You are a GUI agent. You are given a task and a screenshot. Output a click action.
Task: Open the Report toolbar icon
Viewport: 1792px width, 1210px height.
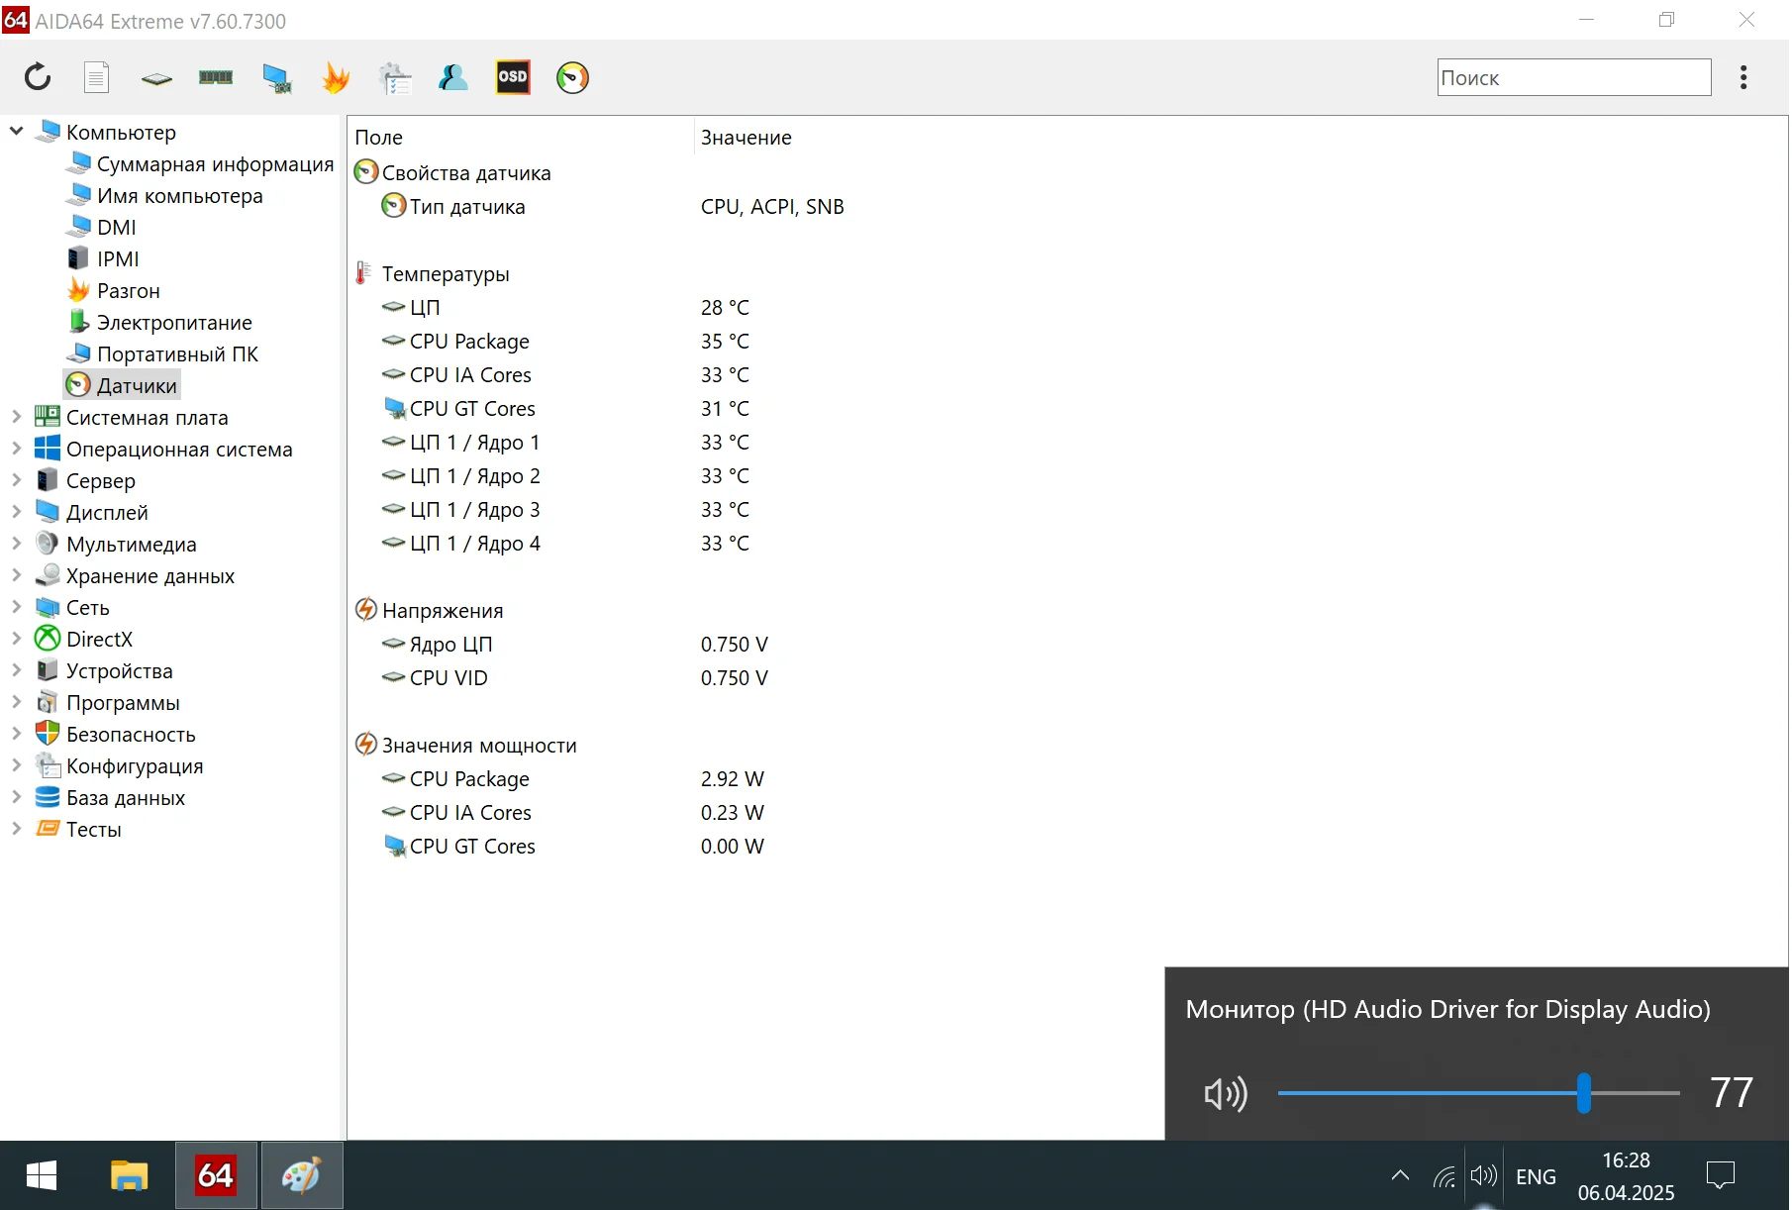97,77
